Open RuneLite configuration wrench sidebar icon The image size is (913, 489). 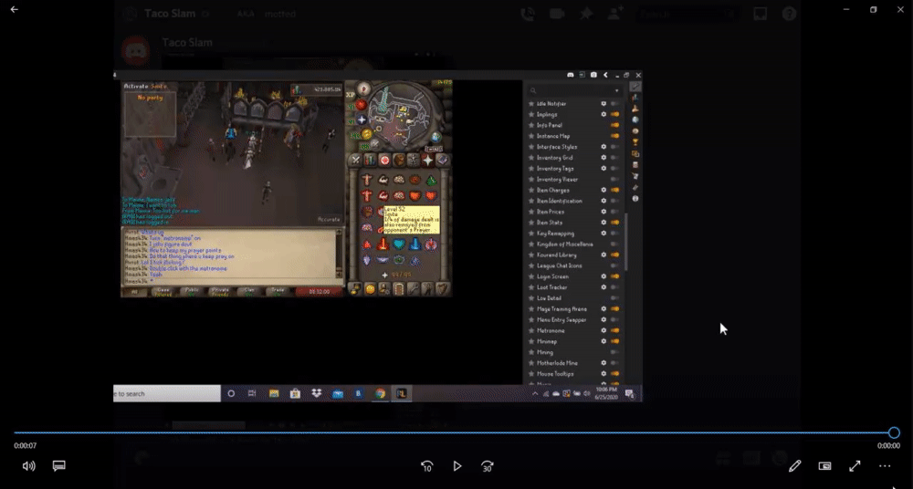pyautogui.click(x=635, y=87)
